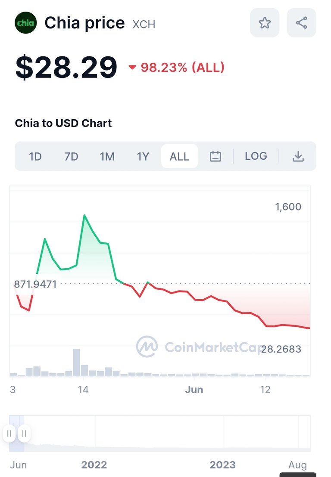Image resolution: width=331 pixels, height=477 pixels.
Task: Select the 7D time range
Action: click(71, 156)
